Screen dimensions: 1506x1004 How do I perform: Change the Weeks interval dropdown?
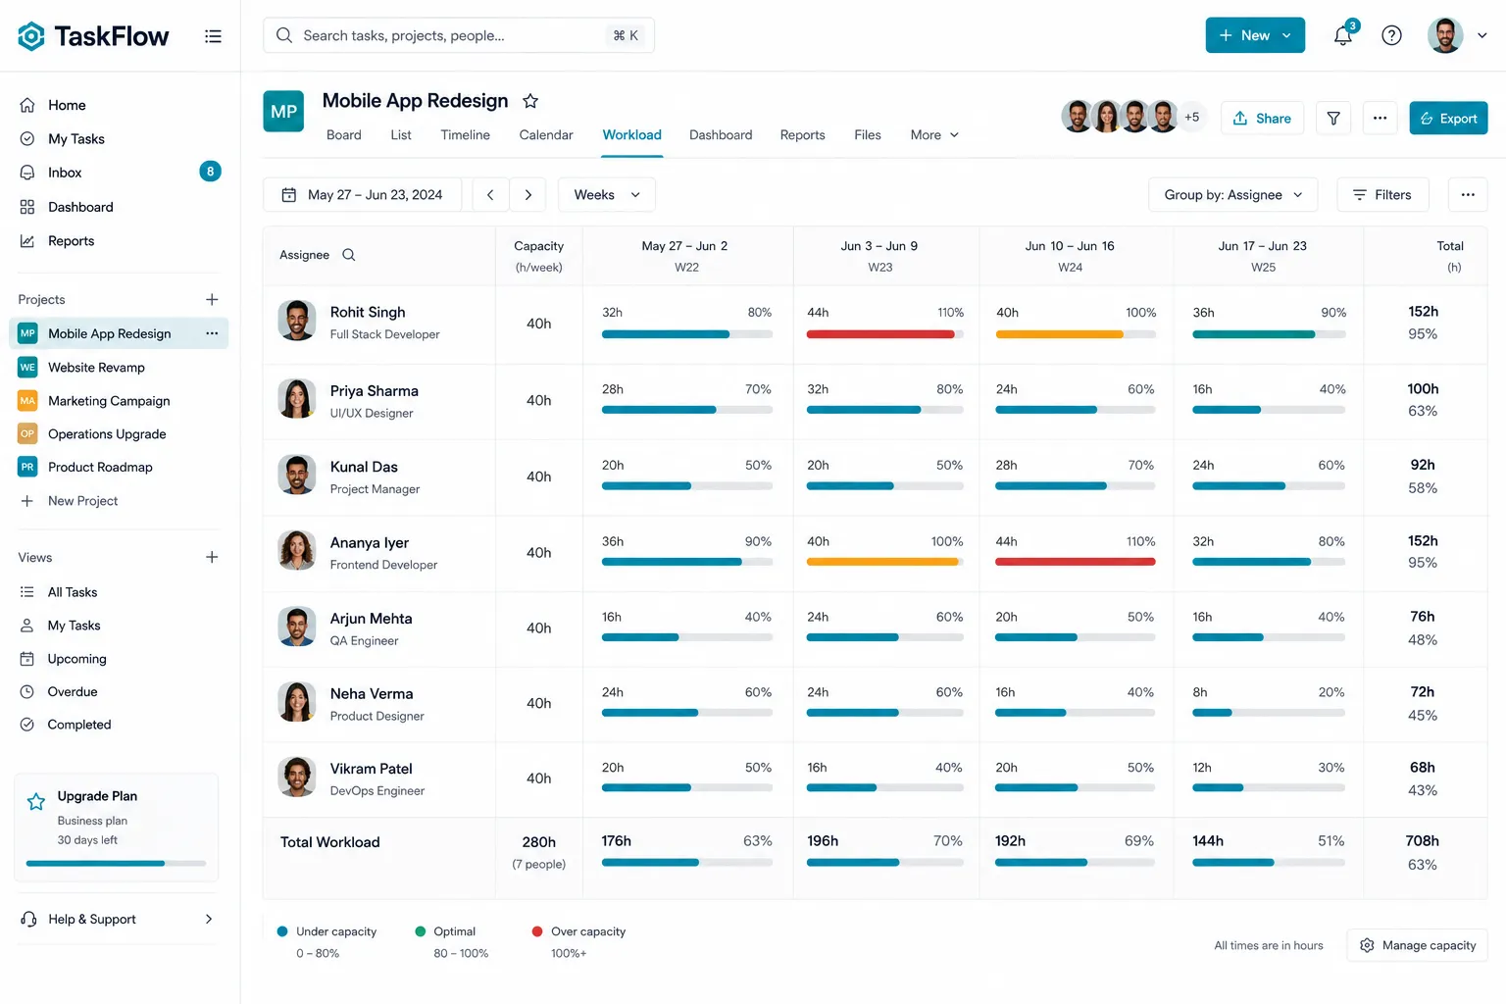tap(607, 194)
